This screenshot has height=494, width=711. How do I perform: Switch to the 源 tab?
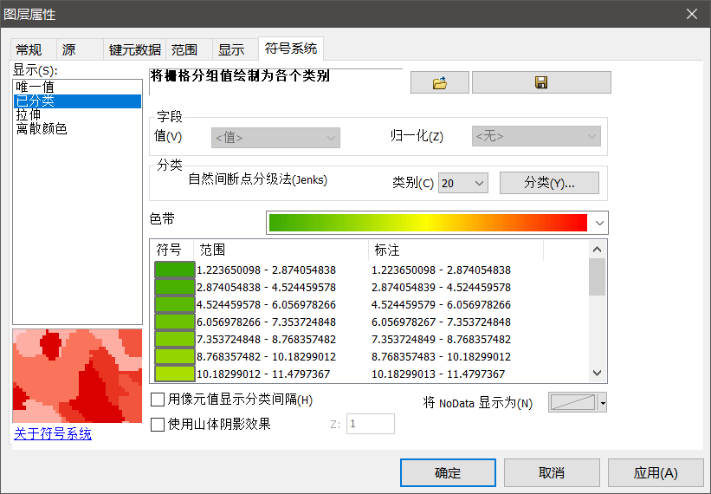(x=69, y=49)
